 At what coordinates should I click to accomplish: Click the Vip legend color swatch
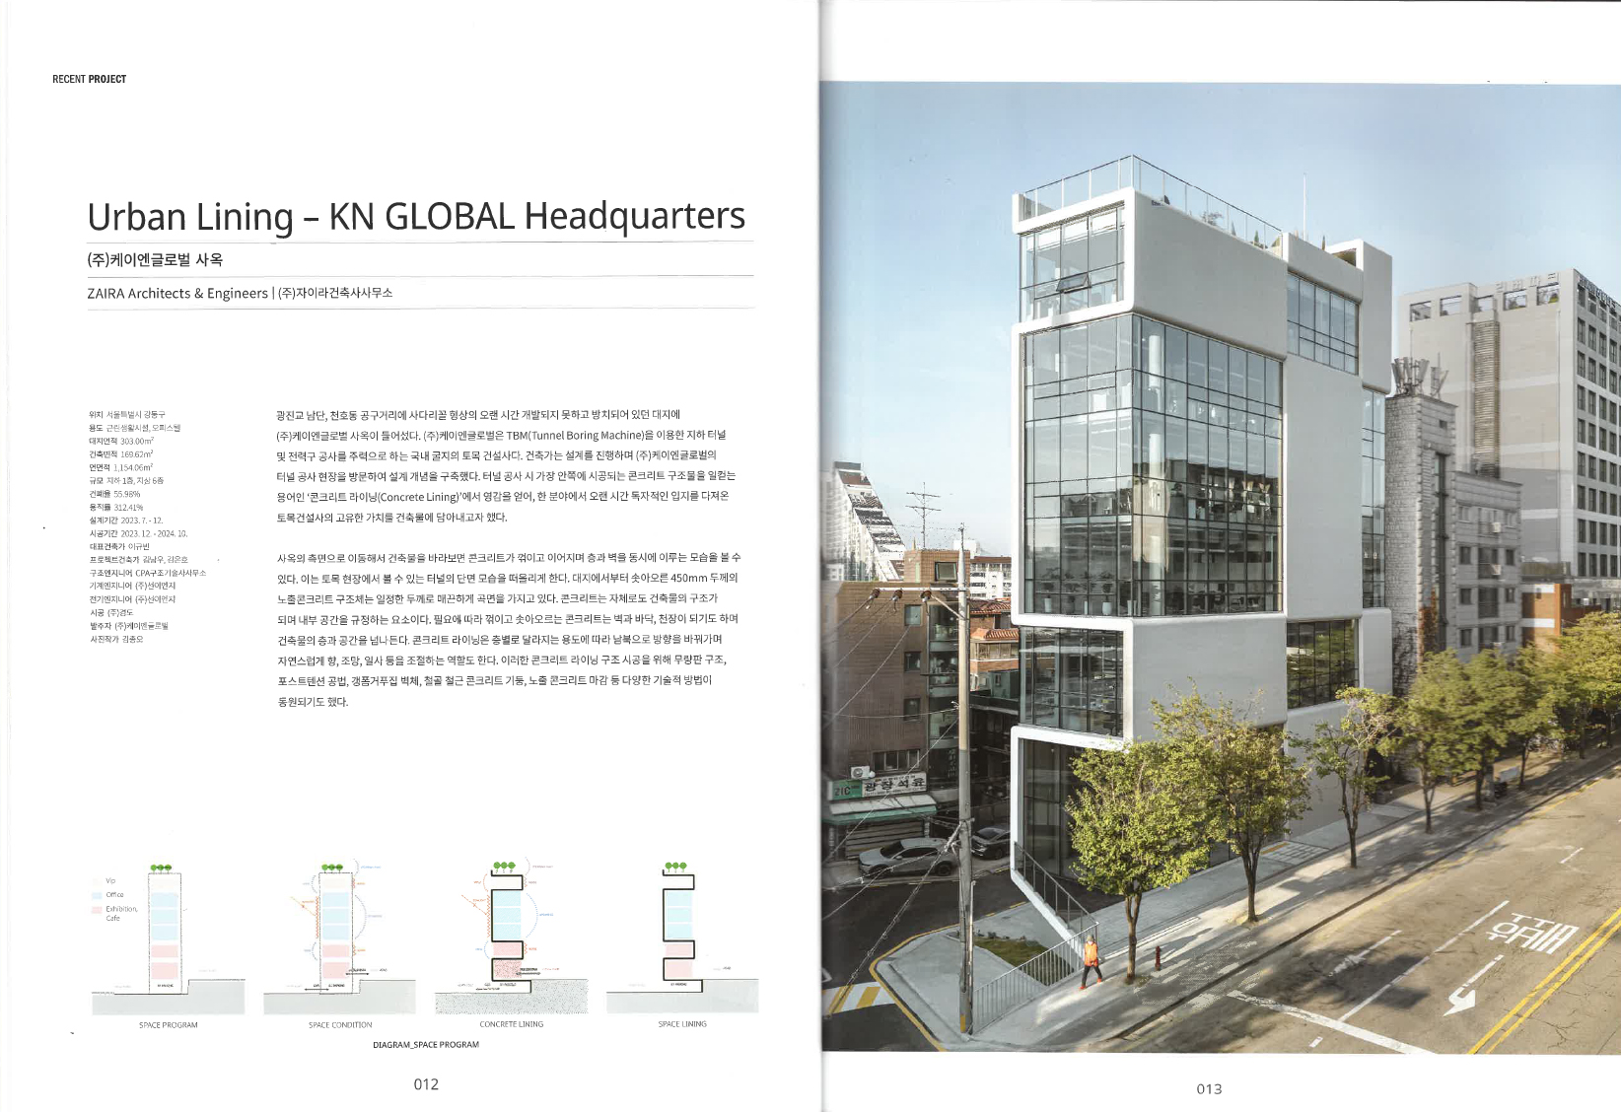[97, 880]
